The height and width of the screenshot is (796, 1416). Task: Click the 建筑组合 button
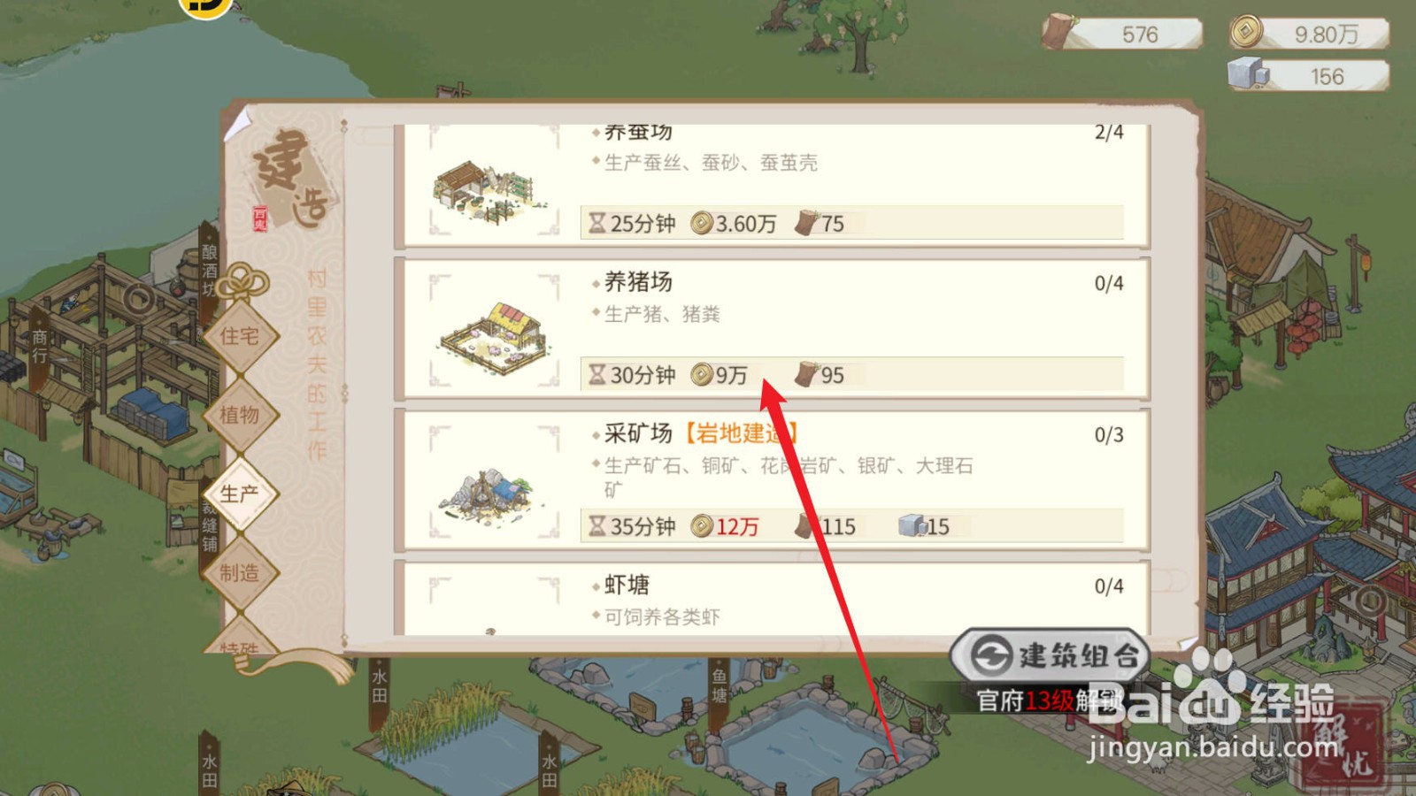click(x=1050, y=655)
